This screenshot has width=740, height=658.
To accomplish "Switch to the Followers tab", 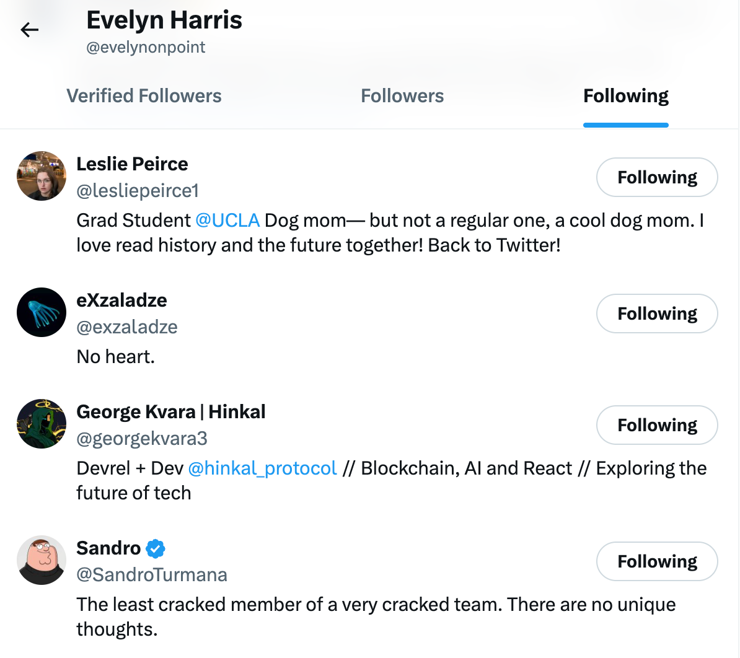I will [402, 95].
